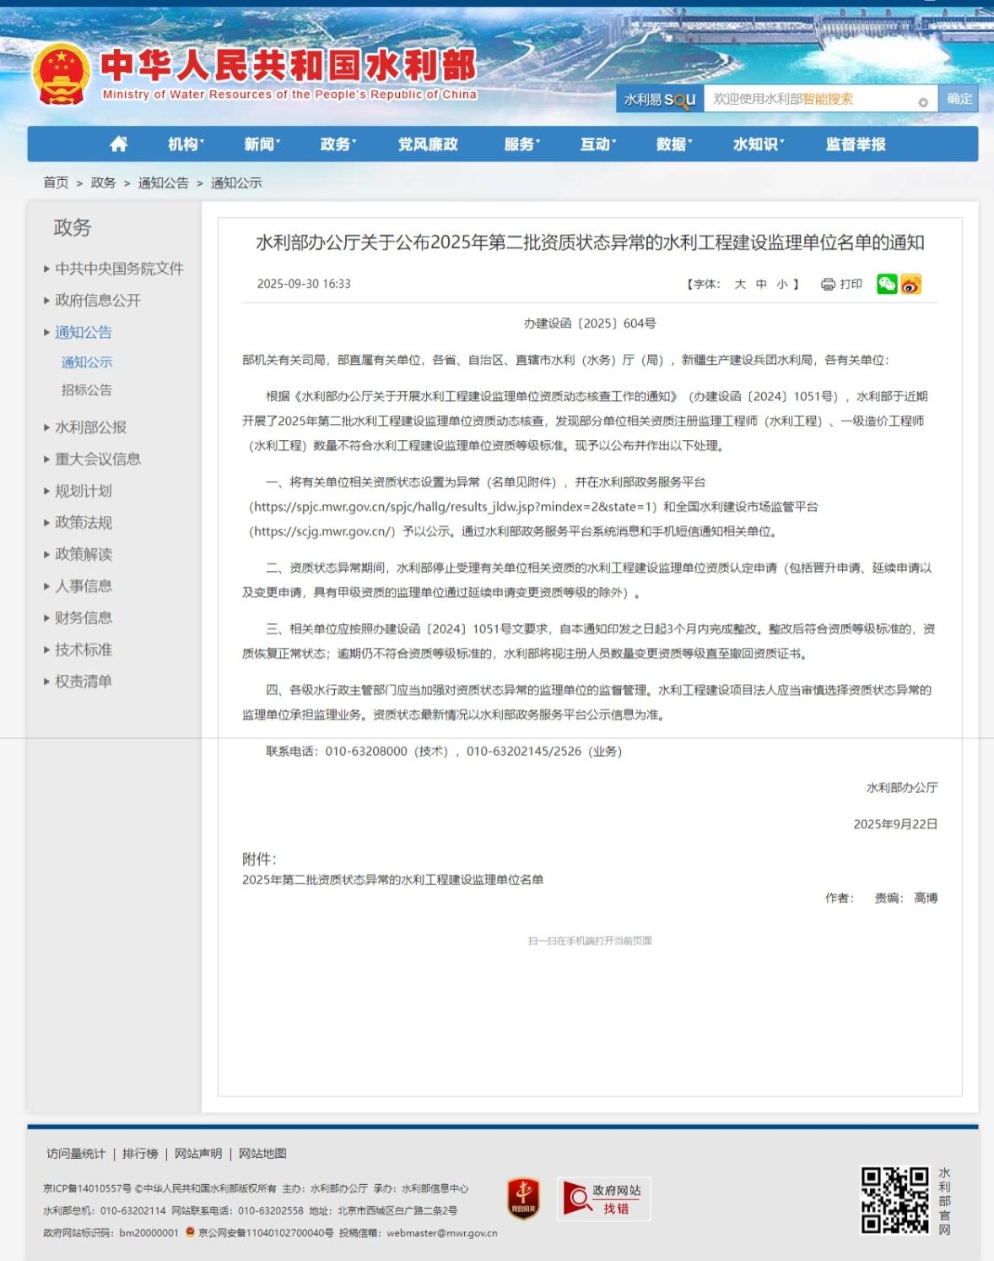Expand the 水知识 navigation dropdown
The height and width of the screenshot is (1261, 994).
pyautogui.click(x=758, y=144)
